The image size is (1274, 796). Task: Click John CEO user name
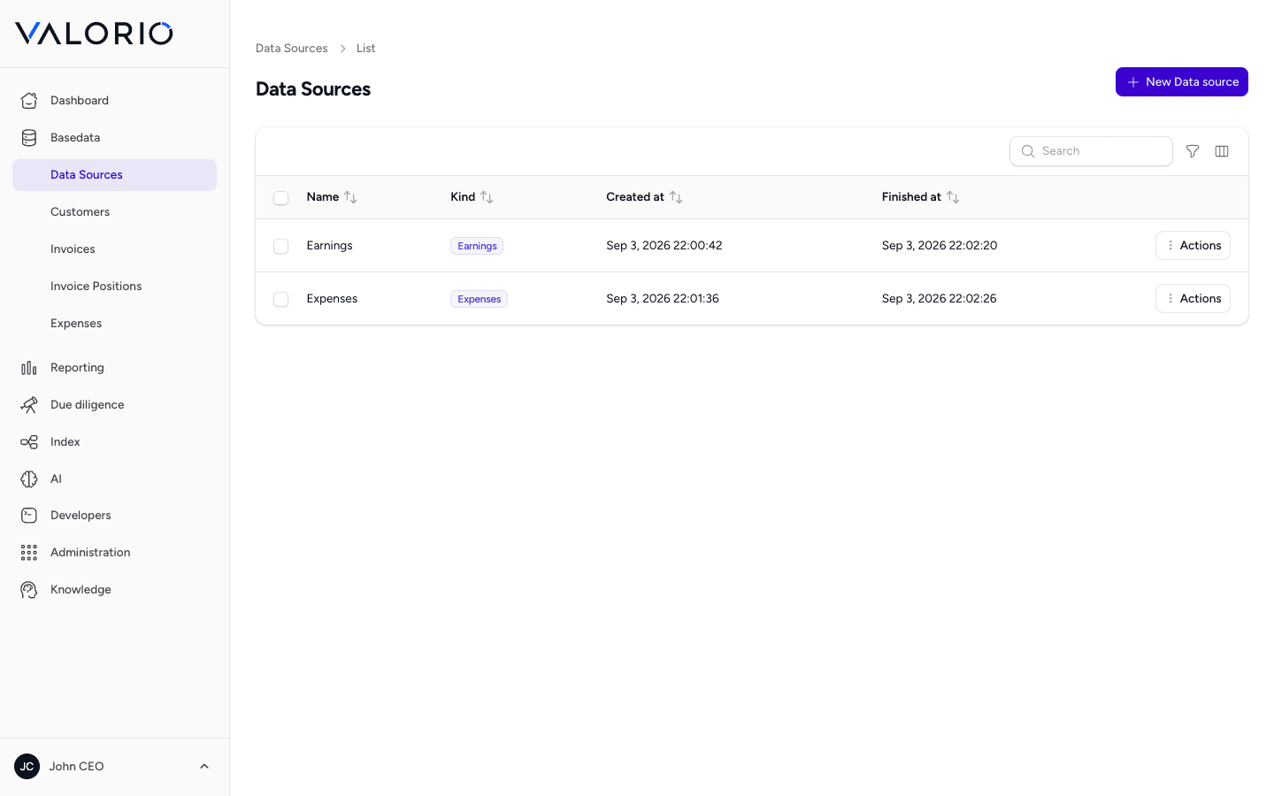tap(77, 767)
